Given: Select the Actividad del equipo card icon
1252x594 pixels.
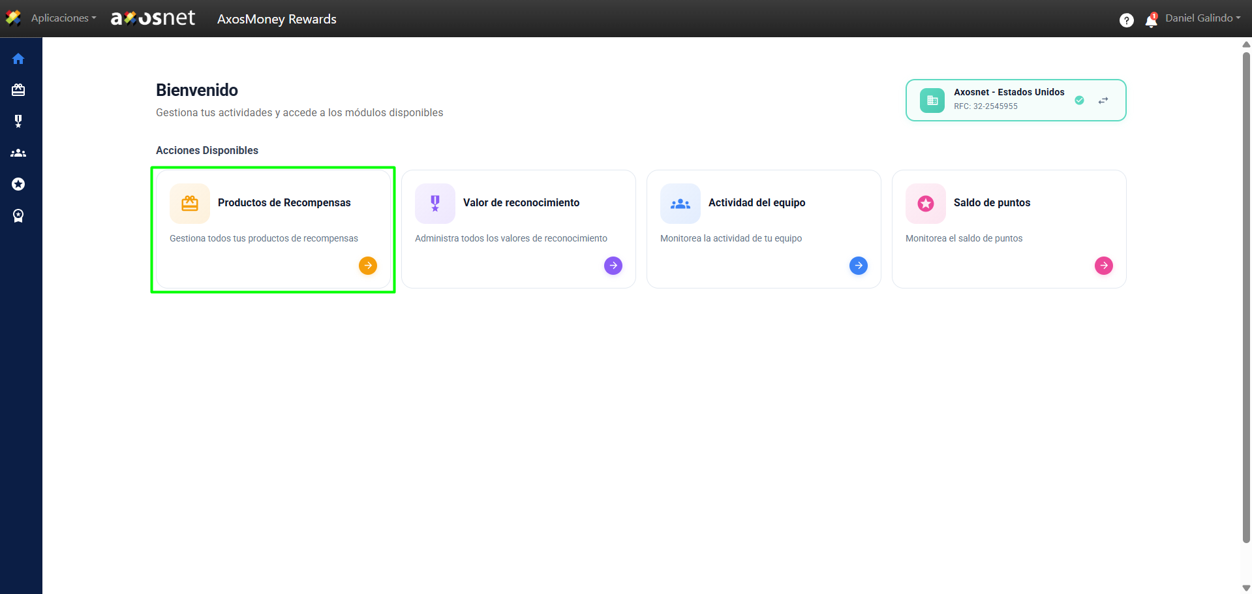Looking at the screenshot, I should coord(680,204).
